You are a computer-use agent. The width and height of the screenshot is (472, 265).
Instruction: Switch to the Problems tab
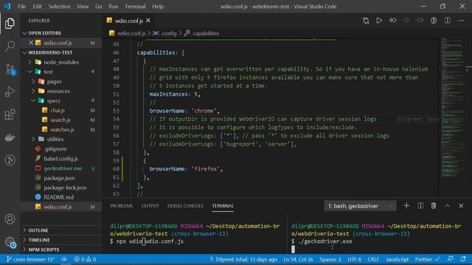(121, 206)
